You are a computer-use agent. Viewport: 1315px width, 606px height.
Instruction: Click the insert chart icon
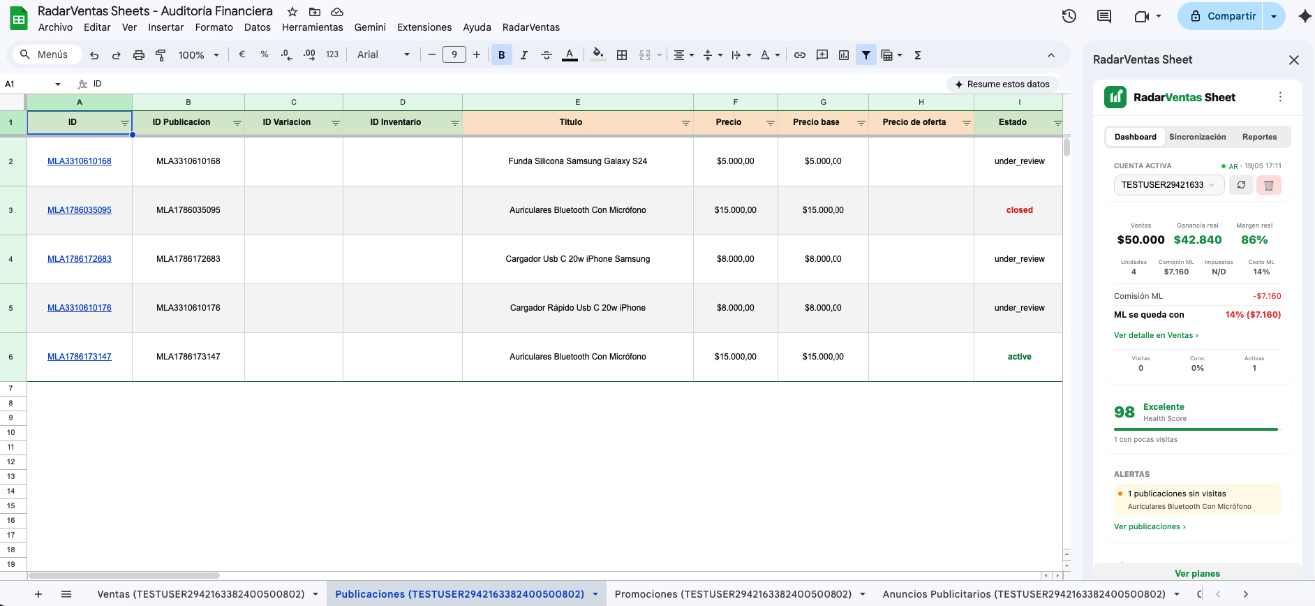coord(844,54)
